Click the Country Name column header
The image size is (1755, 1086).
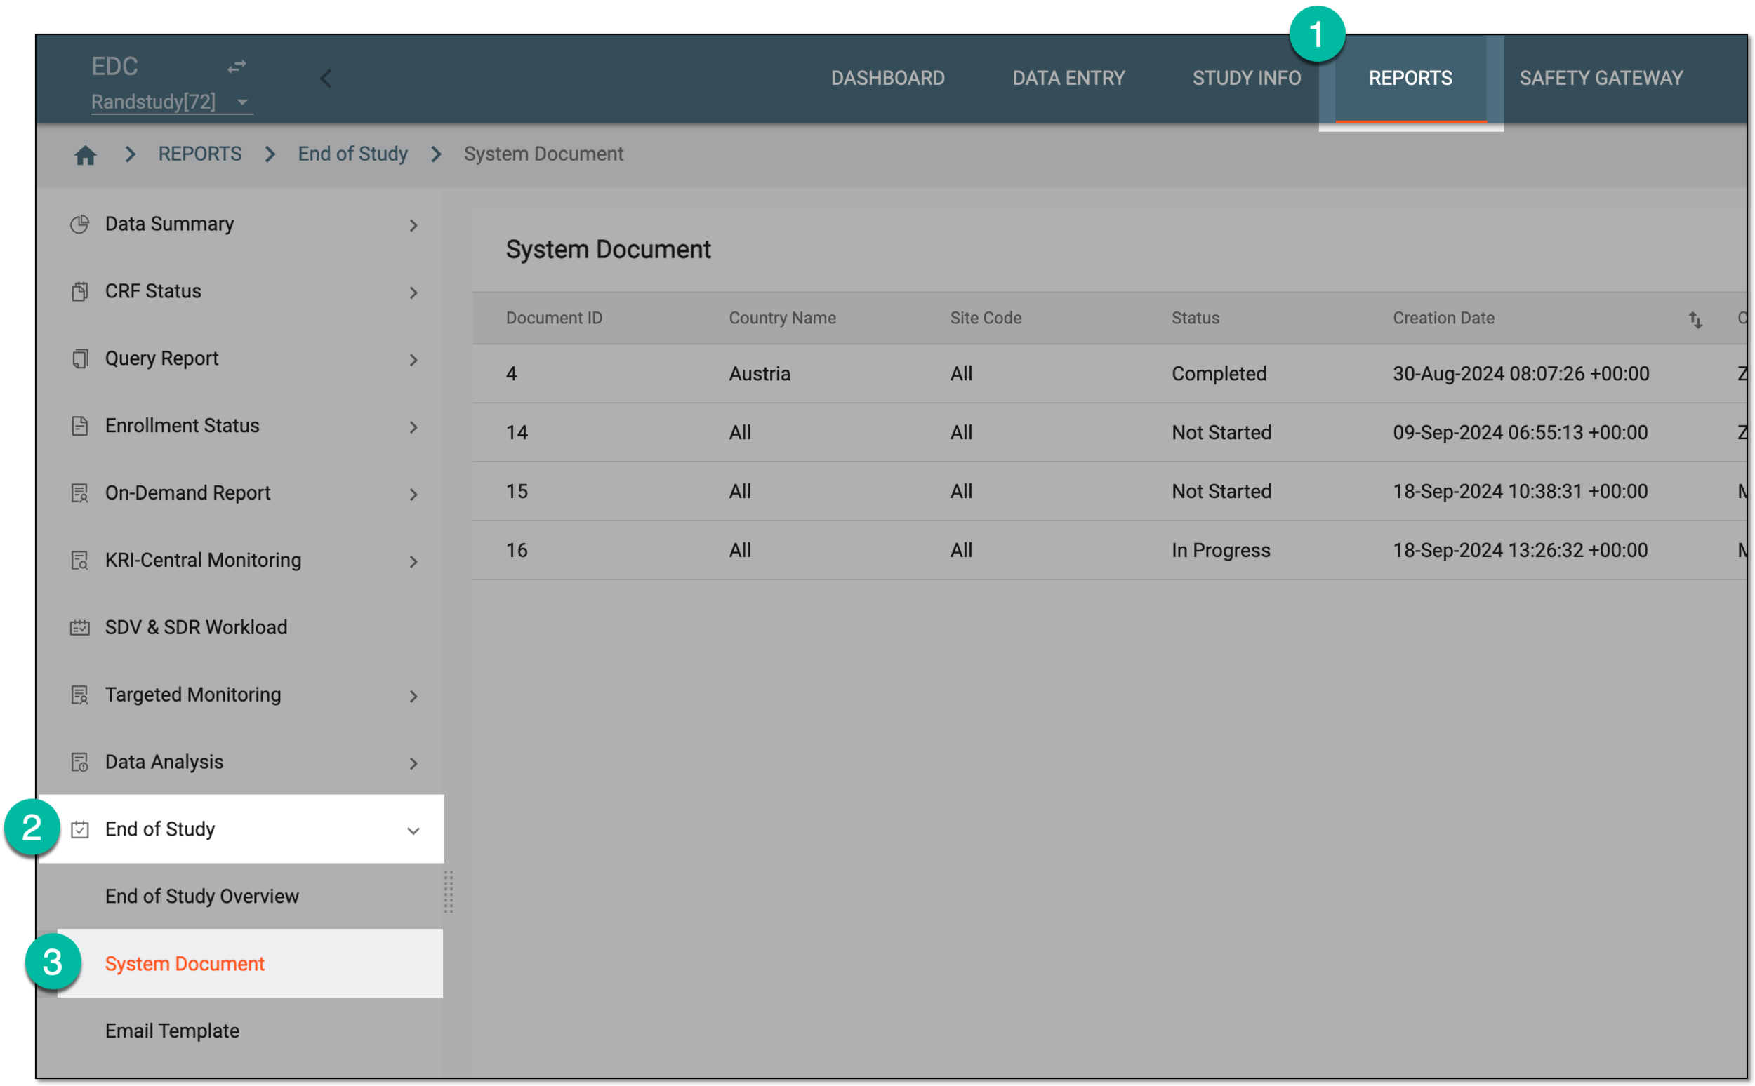[x=782, y=319]
